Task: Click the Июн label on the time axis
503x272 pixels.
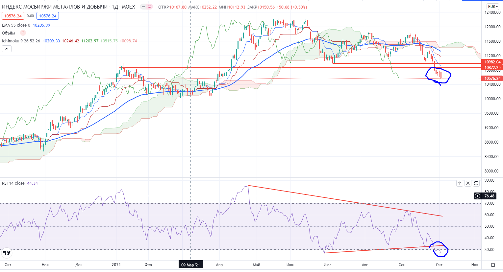Action: click(290, 265)
